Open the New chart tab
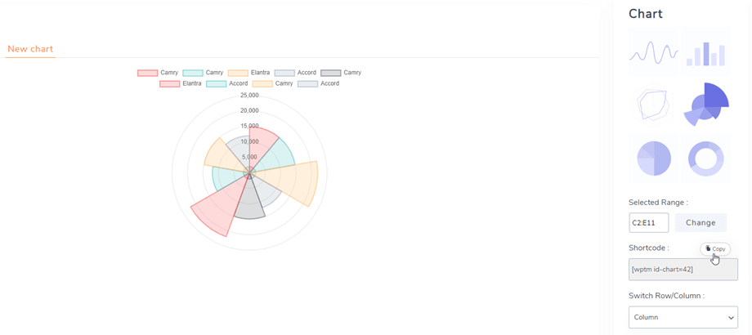 tap(30, 49)
